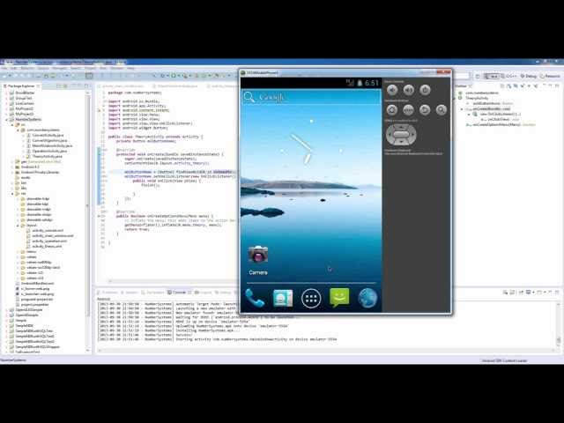
Task: Open ConvertActivity.java in Package Explorer
Action: [48, 135]
